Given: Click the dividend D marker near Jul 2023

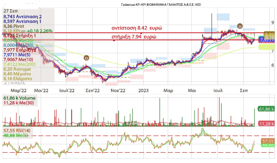Looking at the screenshot, I should [240, 26].
